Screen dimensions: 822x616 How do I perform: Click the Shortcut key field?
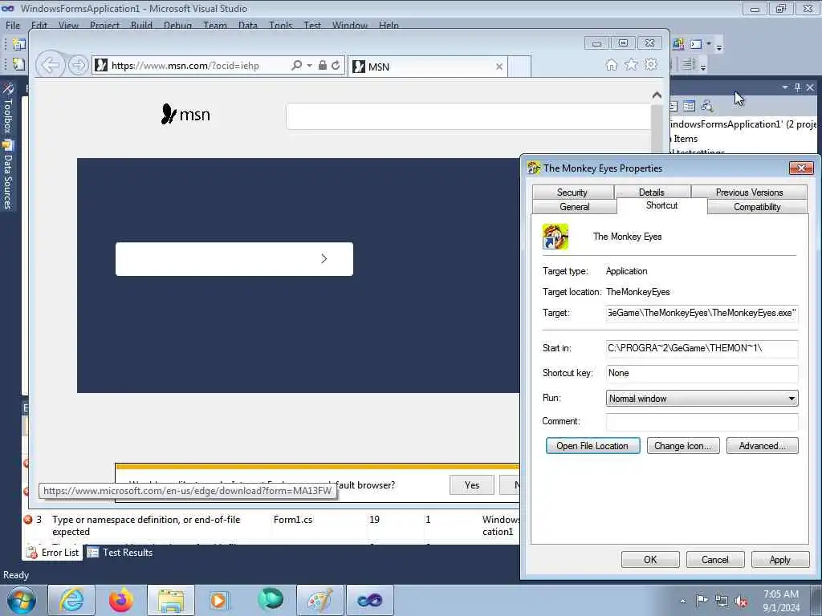click(x=702, y=373)
